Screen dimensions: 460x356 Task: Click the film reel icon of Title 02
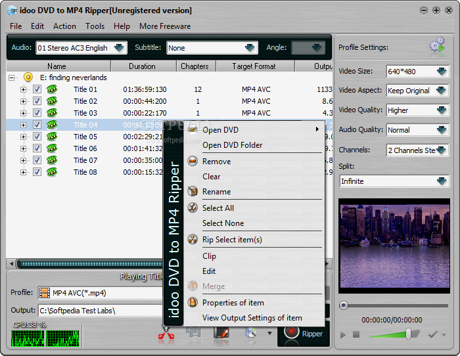(x=52, y=101)
